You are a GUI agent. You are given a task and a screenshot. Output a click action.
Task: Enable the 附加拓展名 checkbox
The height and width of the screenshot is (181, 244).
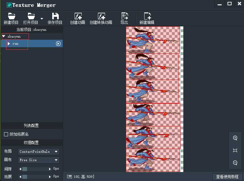6,134
